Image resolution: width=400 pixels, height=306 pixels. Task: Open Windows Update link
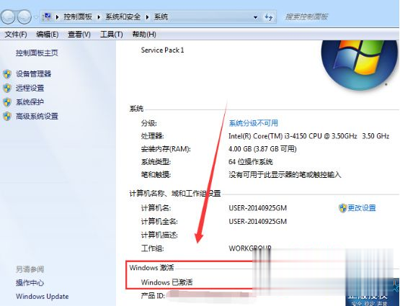pos(43,297)
